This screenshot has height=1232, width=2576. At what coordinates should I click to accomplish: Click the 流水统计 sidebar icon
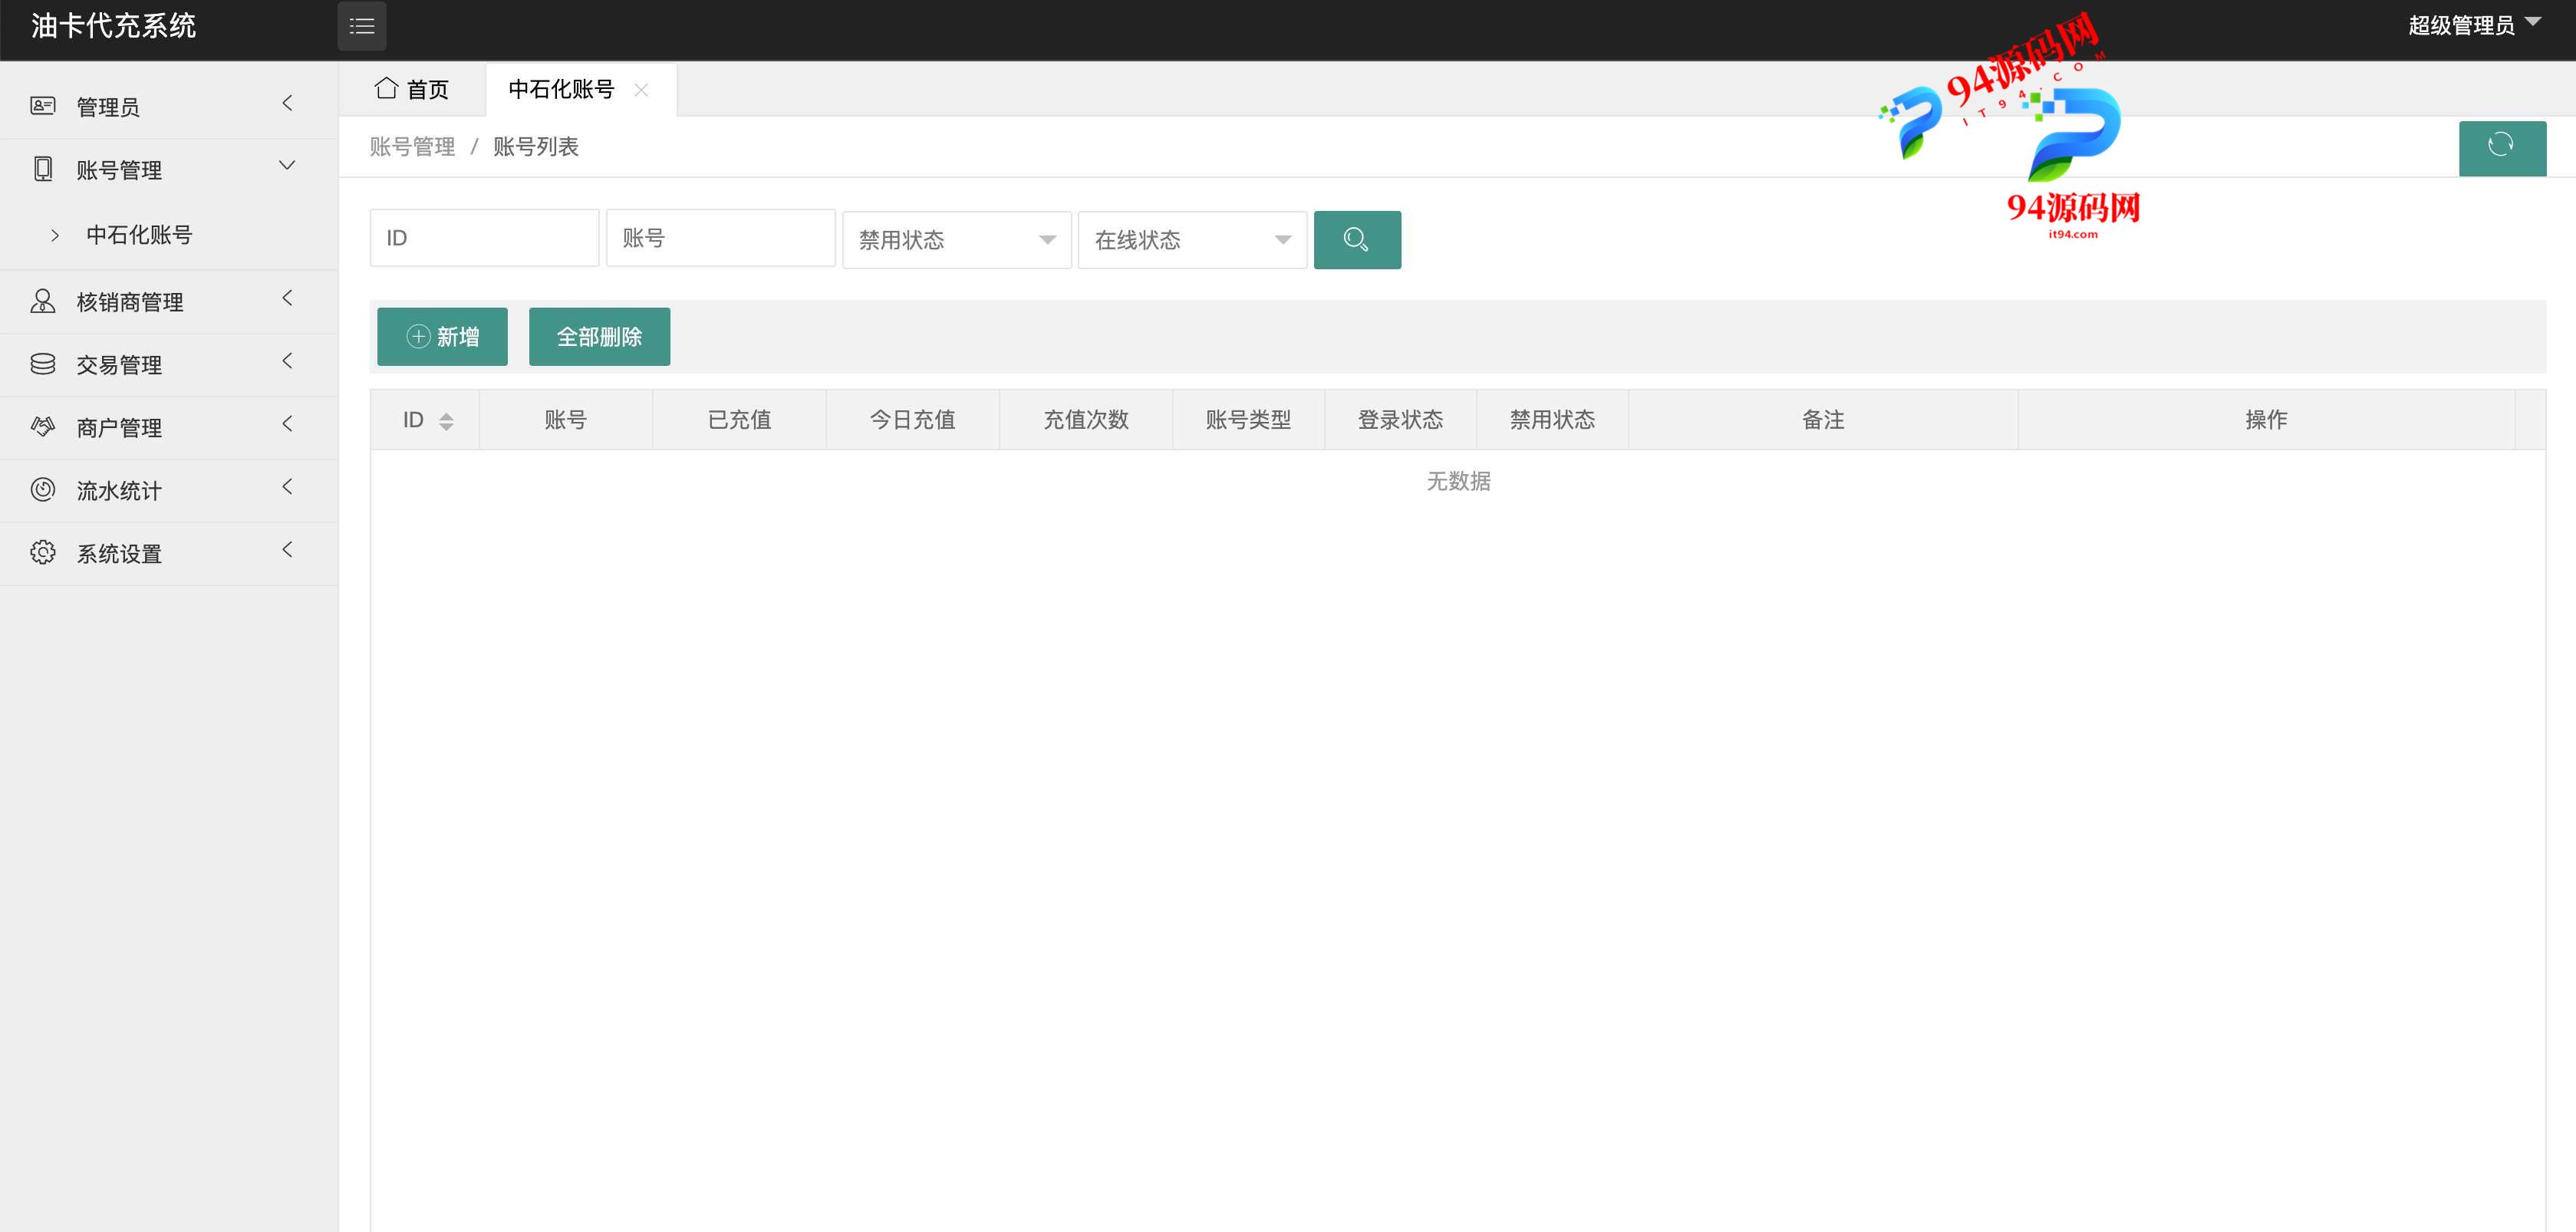click(41, 489)
